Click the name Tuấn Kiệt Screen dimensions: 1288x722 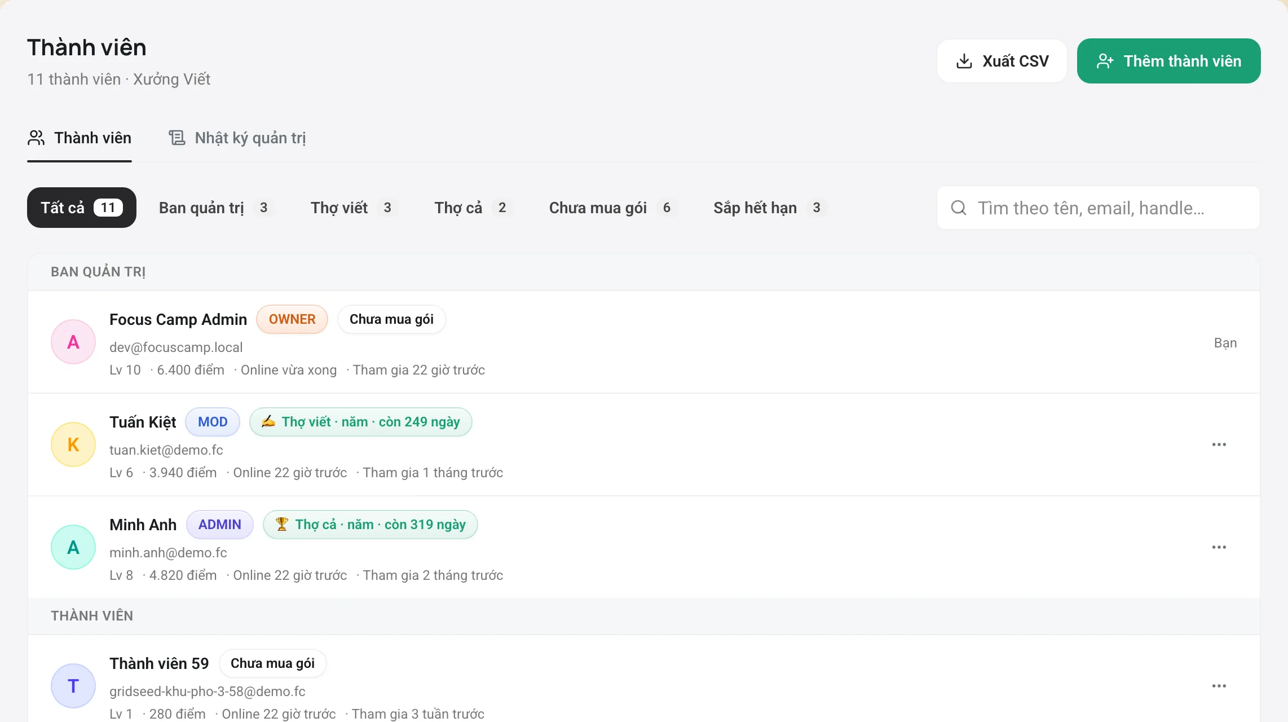(x=143, y=422)
